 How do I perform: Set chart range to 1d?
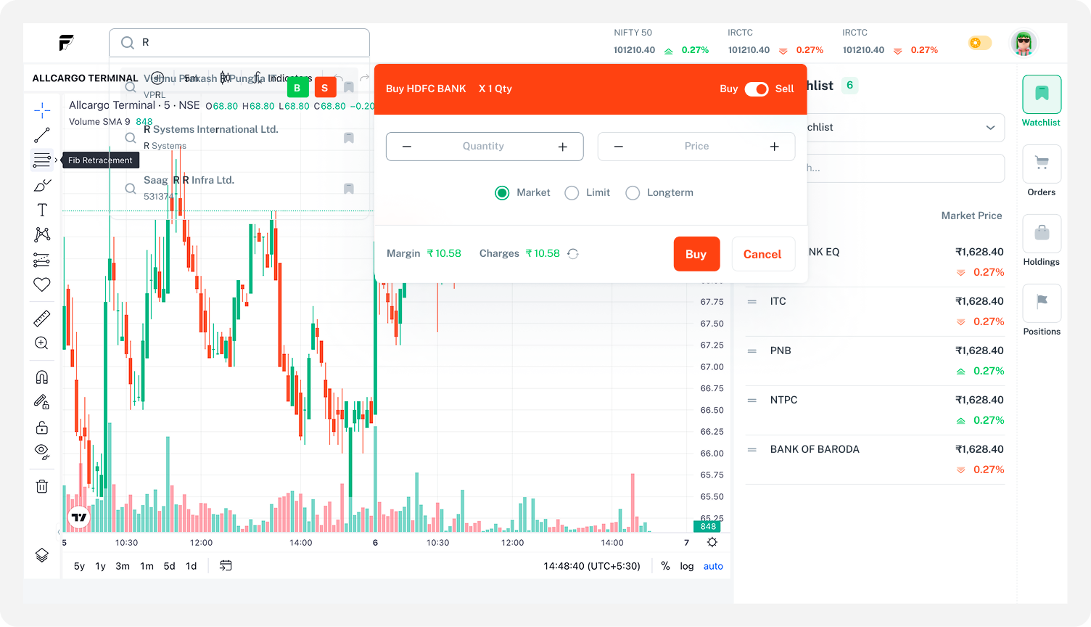(191, 566)
